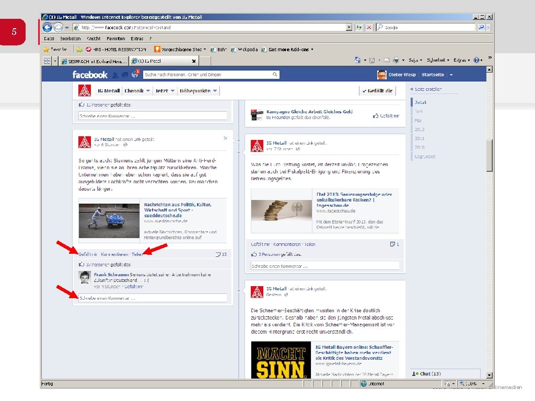535x401 pixels.
Task: Click the IE Forward arrow button
Action: [59, 27]
